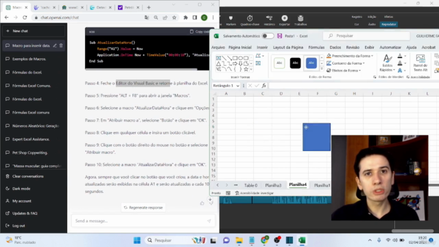
Task: Expand the shape styles gallery
Action: [322, 69]
